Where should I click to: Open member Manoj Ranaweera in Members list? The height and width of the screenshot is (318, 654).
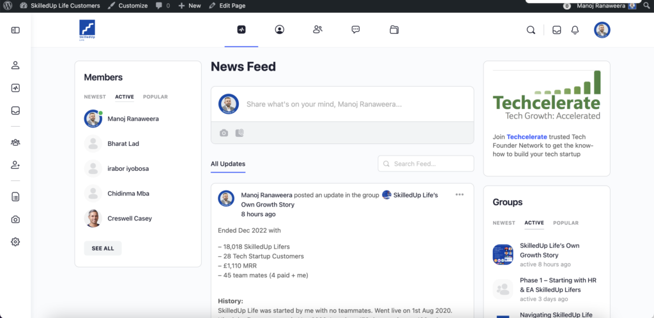coord(133,119)
